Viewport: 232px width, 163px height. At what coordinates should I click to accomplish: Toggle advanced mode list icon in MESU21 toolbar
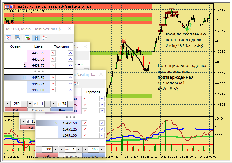(x=45, y=38)
